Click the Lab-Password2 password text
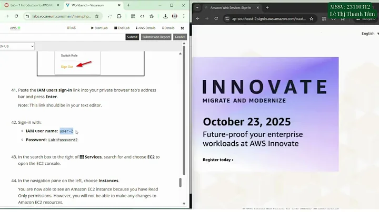 (x=63, y=140)
